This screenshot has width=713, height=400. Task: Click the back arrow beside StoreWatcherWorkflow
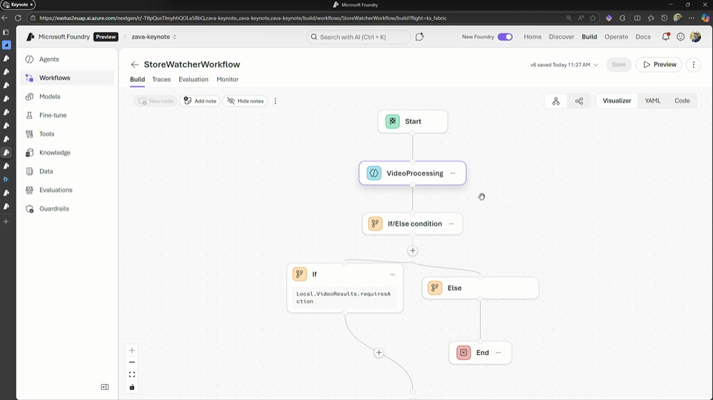(135, 65)
